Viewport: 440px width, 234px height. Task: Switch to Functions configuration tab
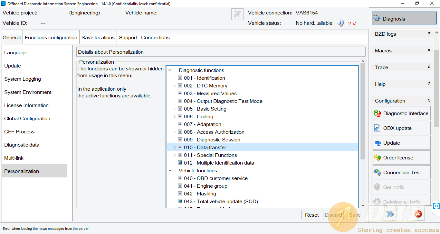pyautogui.click(x=51, y=38)
